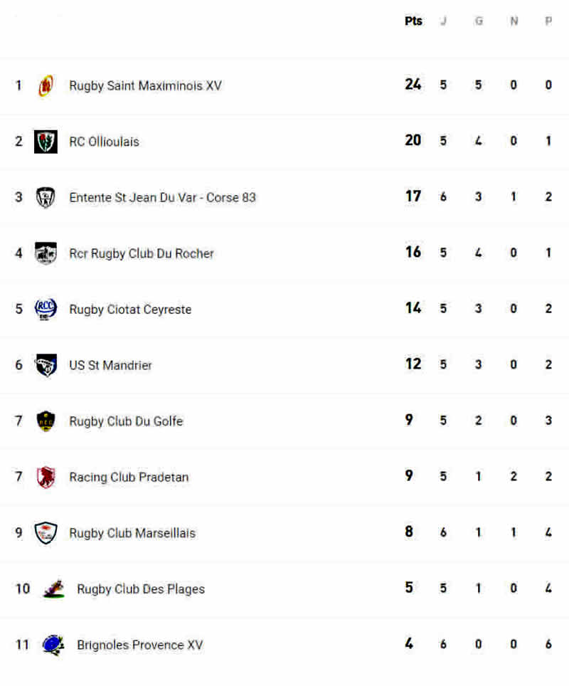Viewport: 569px width, 686px height.
Task: Click the Rugby Saint Maximinois XV logo
Action: click(x=46, y=85)
